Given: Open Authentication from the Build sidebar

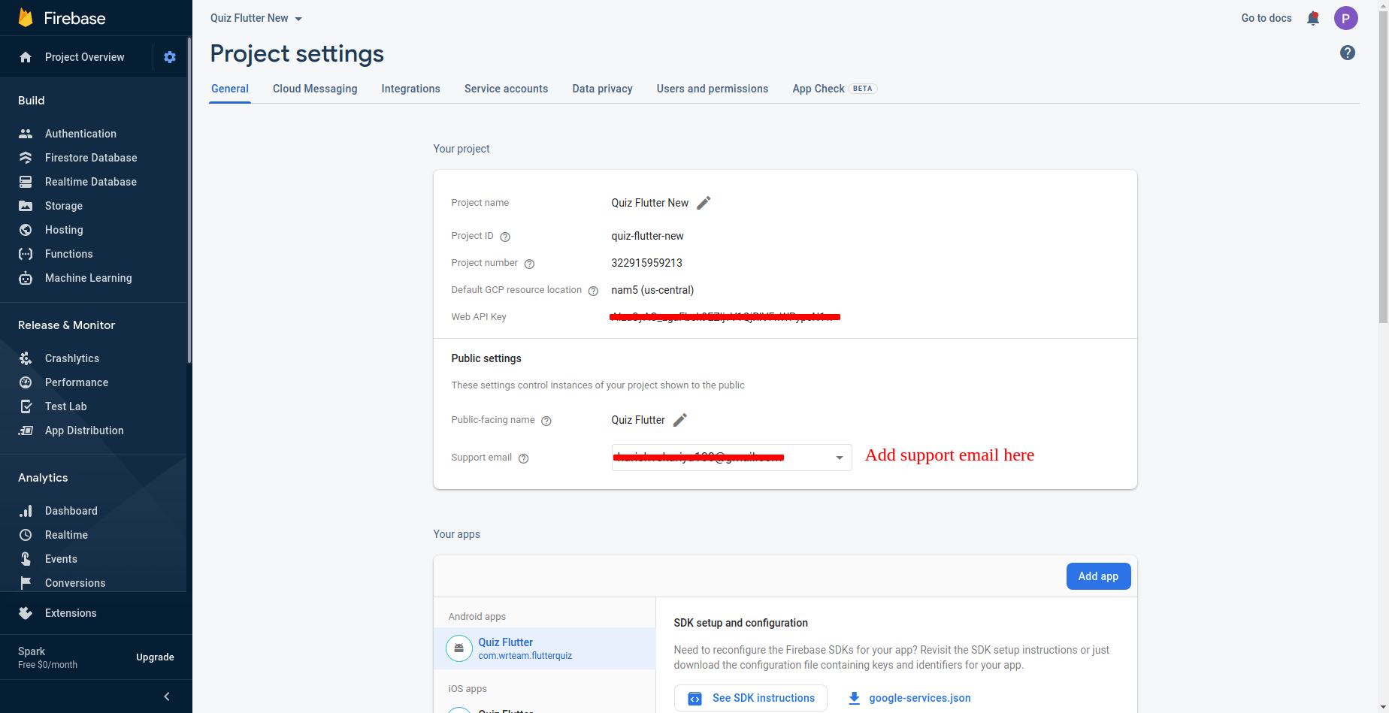Looking at the screenshot, I should coord(80,133).
